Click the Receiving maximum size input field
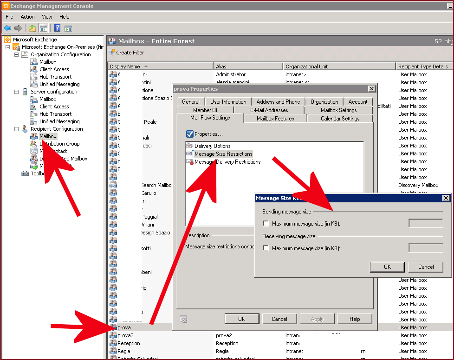Screen dimensions: 454x360 pyautogui.click(x=426, y=248)
